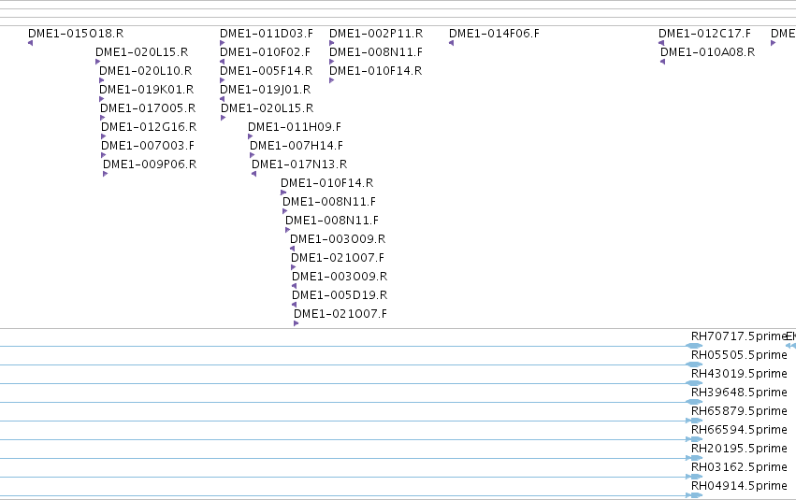Select the DME1-010F02.F label
Screen dimensions: 796x500
265,52
